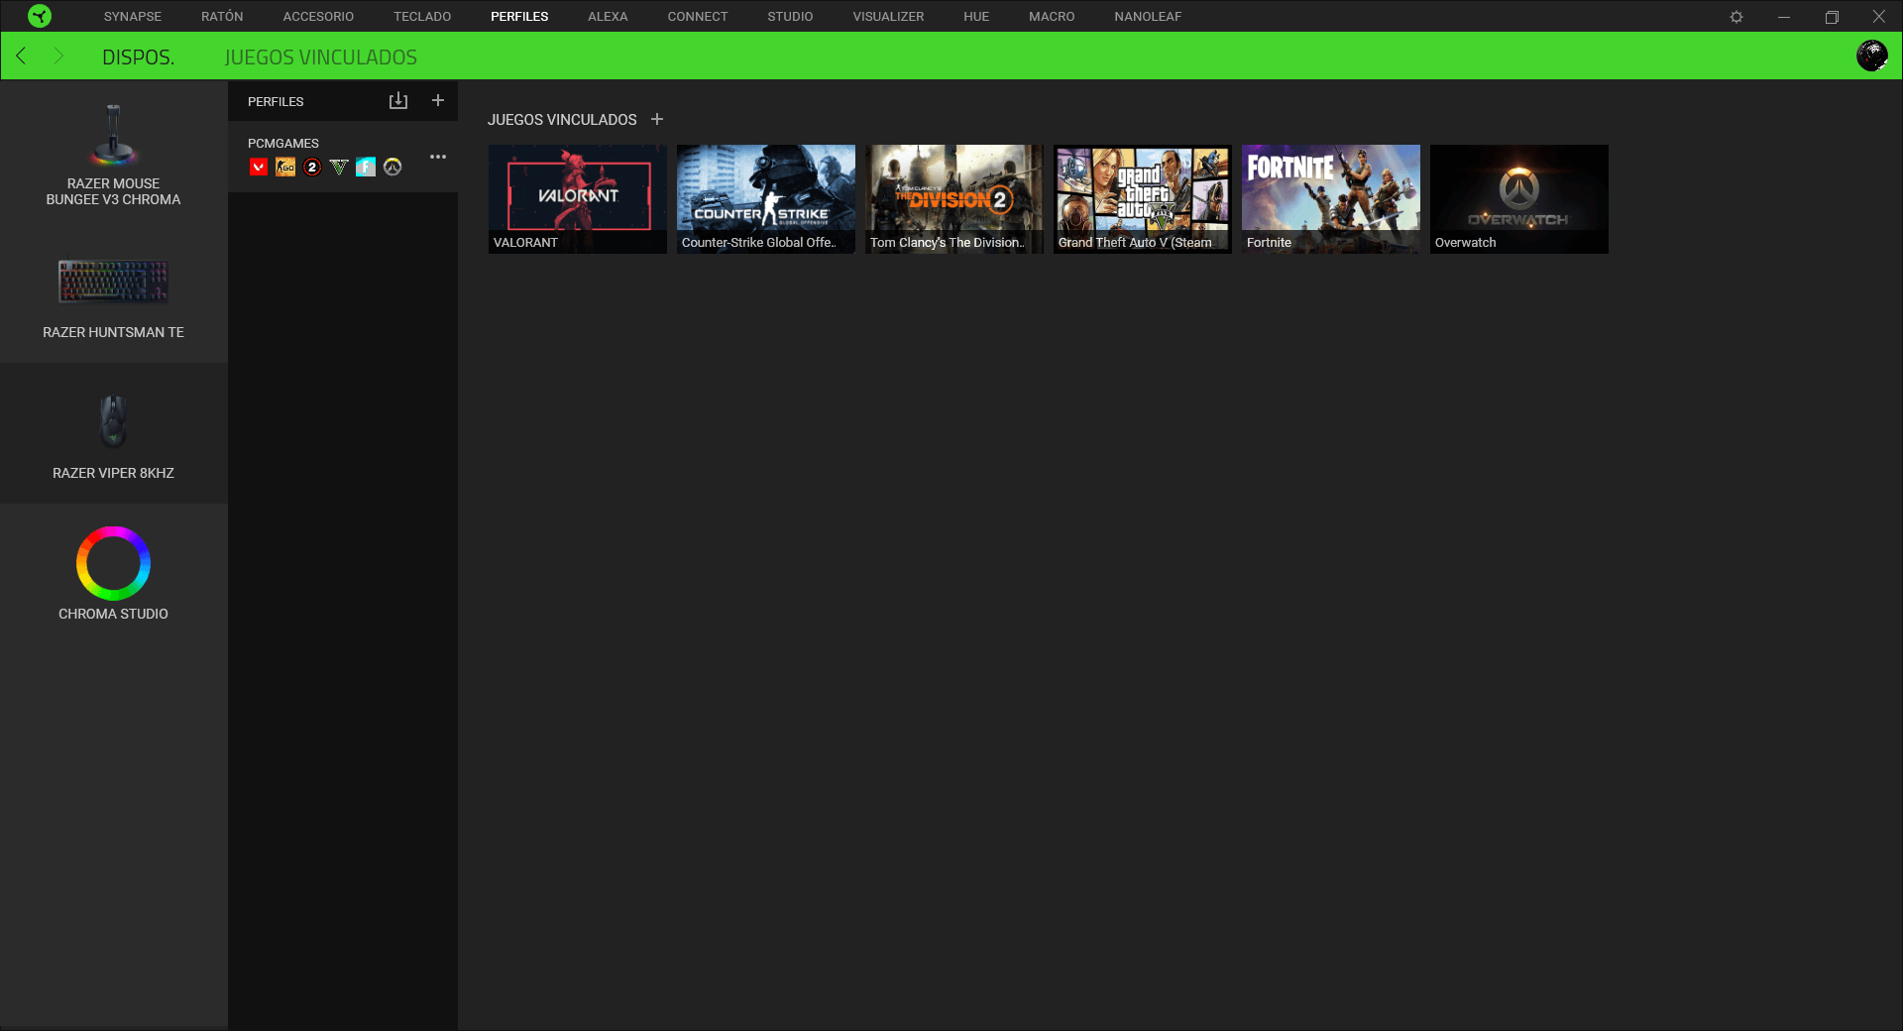Select the PERFILES tab
1903x1031 pixels.
pyautogui.click(x=519, y=16)
